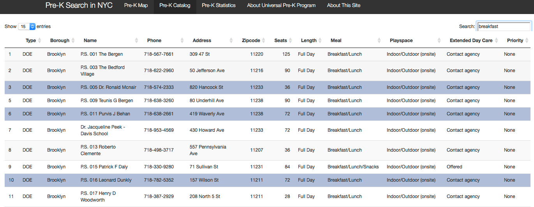Open the About This Site tab
This screenshot has height=207, width=534.
tap(344, 5)
